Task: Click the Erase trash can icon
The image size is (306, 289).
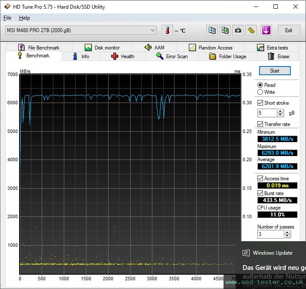Action: pyautogui.click(x=271, y=56)
